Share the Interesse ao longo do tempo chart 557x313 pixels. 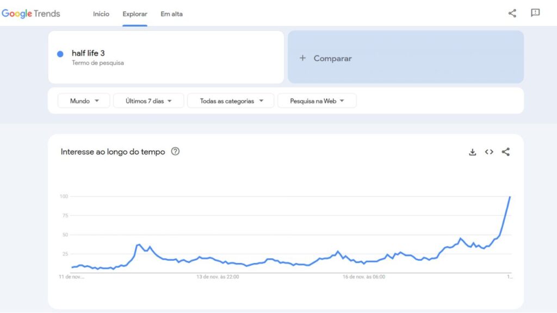pyautogui.click(x=506, y=152)
